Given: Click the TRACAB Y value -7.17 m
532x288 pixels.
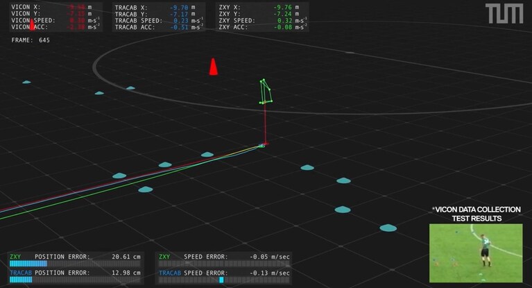Looking at the screenshot, I should [x=182, y=15].
